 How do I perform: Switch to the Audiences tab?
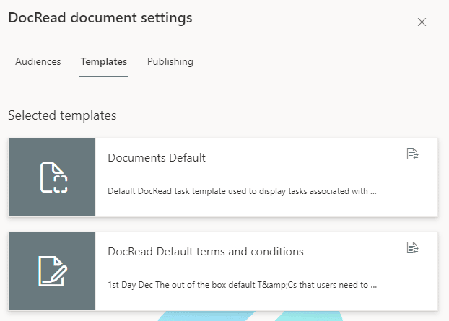(x=38, y=61)
